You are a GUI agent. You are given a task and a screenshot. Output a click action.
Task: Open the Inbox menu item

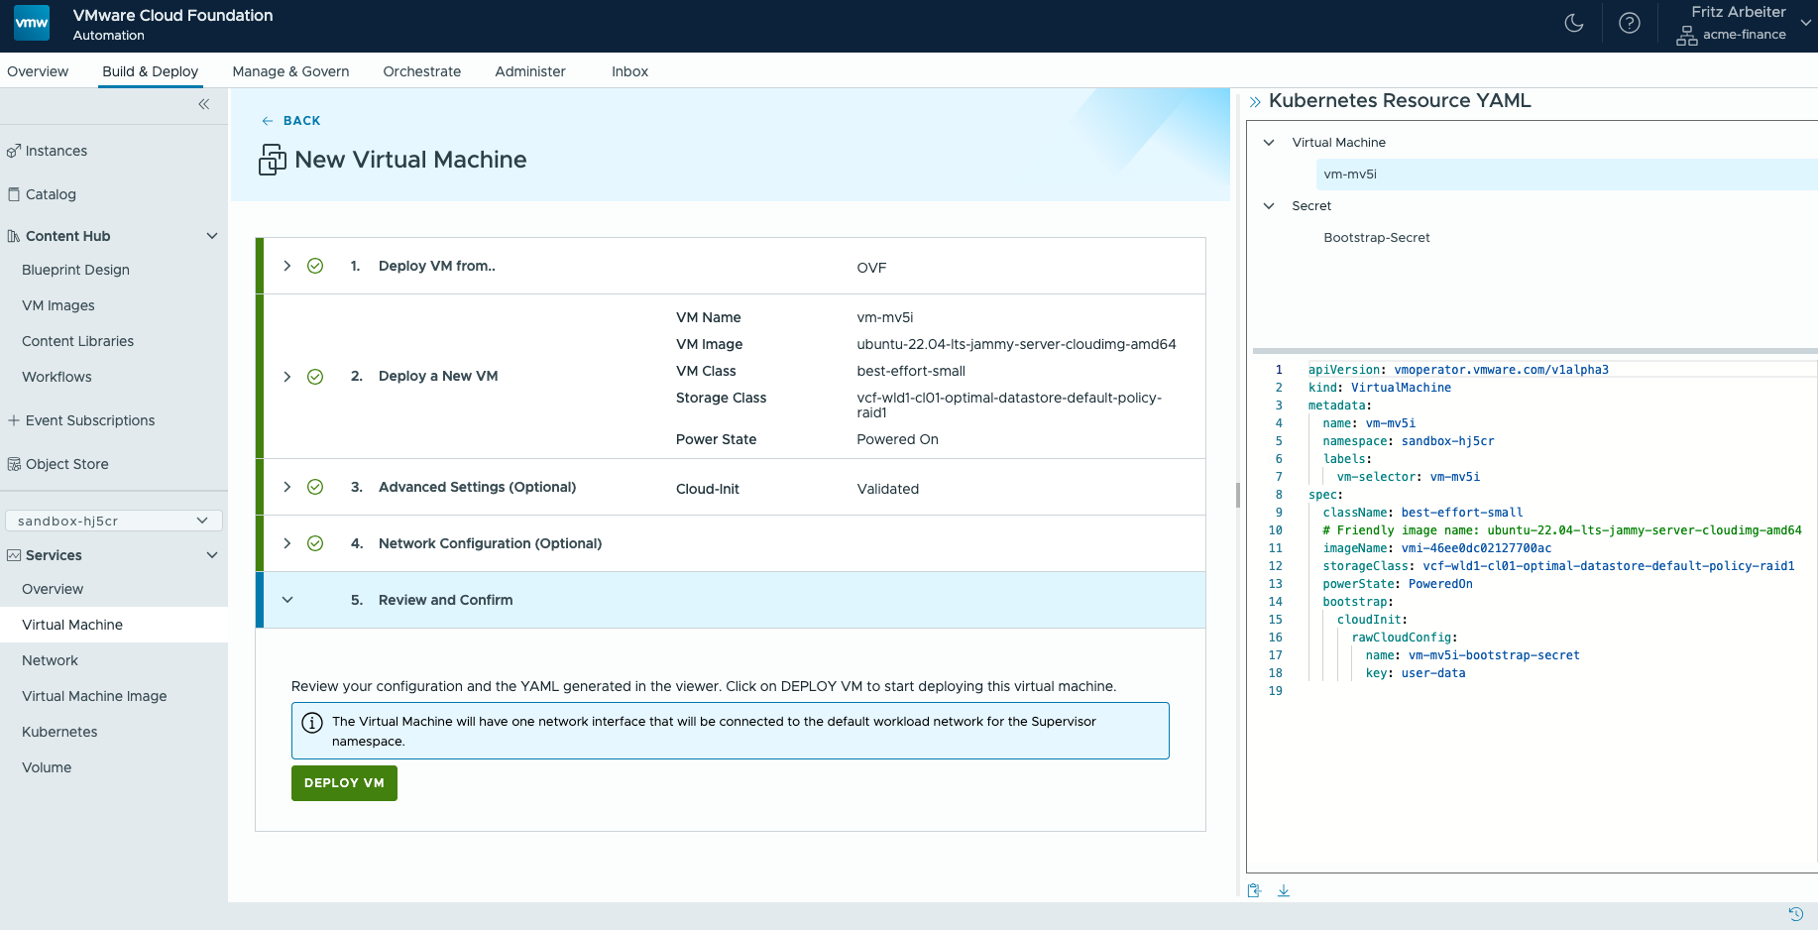pos(629,70)
